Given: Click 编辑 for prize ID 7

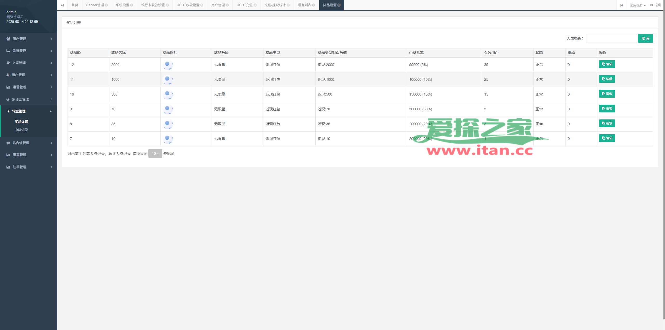Looking at the screenshot, I should [607, 138].
